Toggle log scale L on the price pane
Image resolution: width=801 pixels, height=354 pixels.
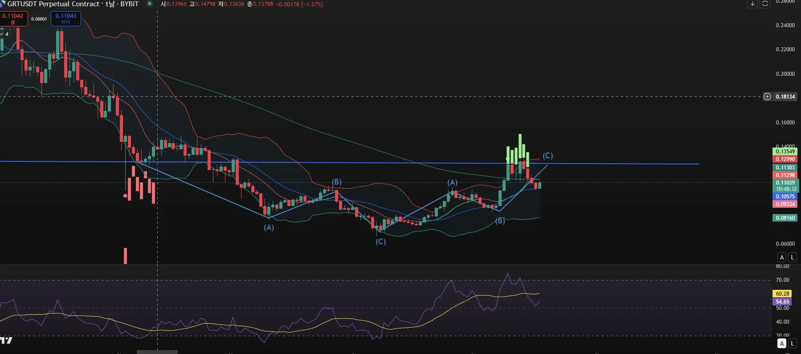[792, 257]
